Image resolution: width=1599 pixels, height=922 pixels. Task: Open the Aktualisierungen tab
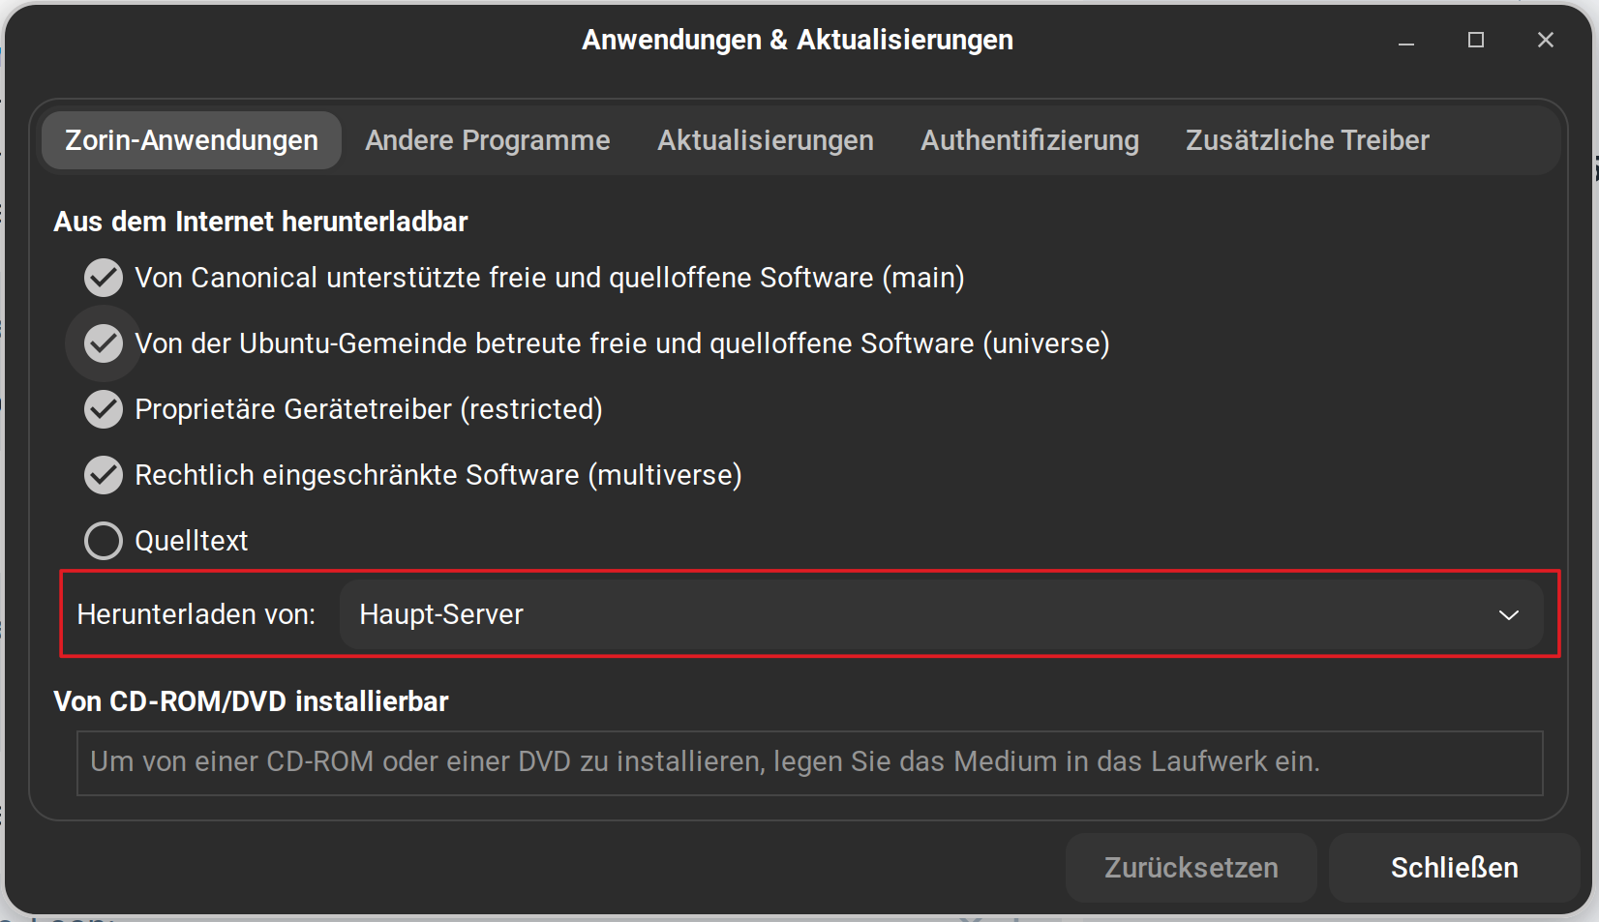pos(765,140)
